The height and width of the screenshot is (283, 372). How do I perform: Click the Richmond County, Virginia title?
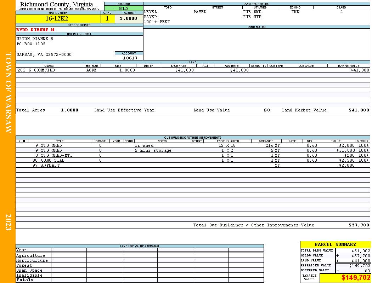tap(56, 4)
